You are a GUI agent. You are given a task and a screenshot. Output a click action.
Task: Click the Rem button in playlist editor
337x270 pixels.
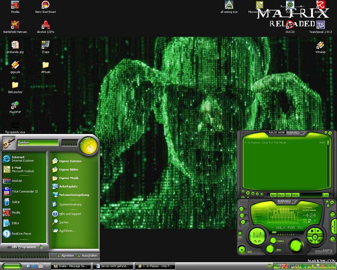[281, 195]
